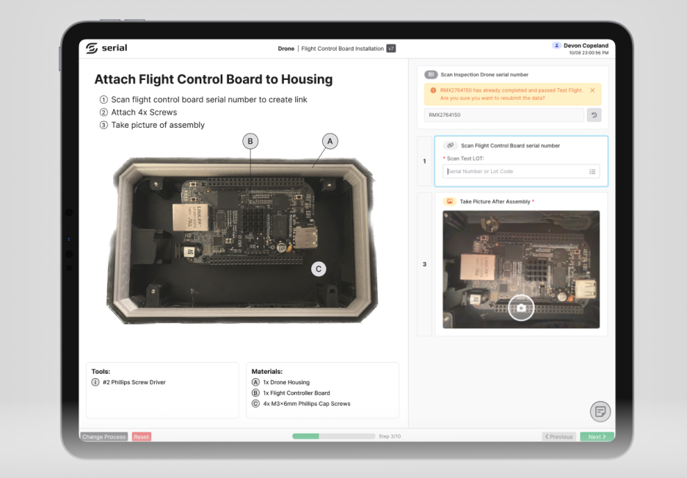This screenshot has height=478, width=687.
Task: Click the step progress bar
Action: (x=333, y=436)
